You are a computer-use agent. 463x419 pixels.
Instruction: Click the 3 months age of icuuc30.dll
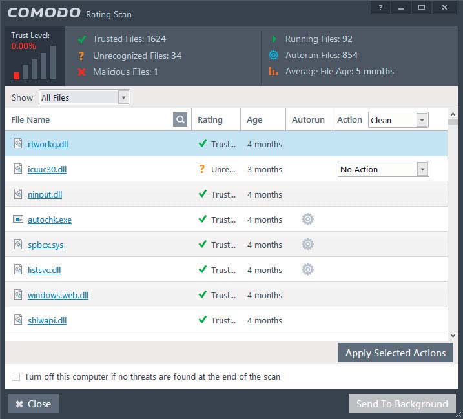click(x=265, y=169)
